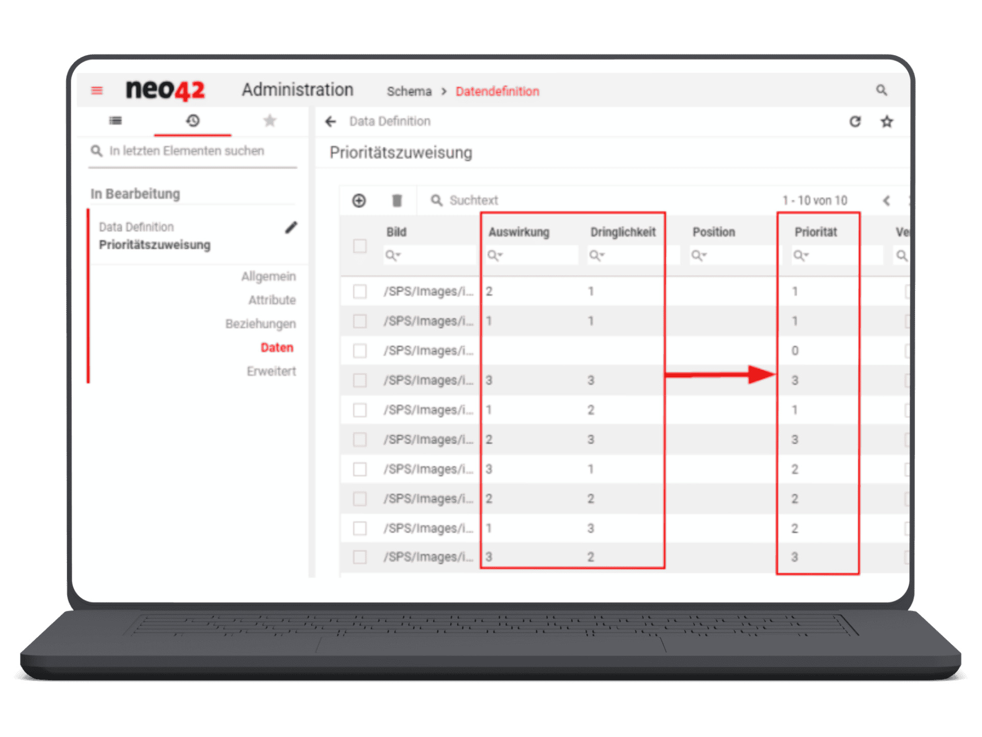Open the Bild column filter dropdown
Viewport: 982px width, 737px height.
coord(393,254)
